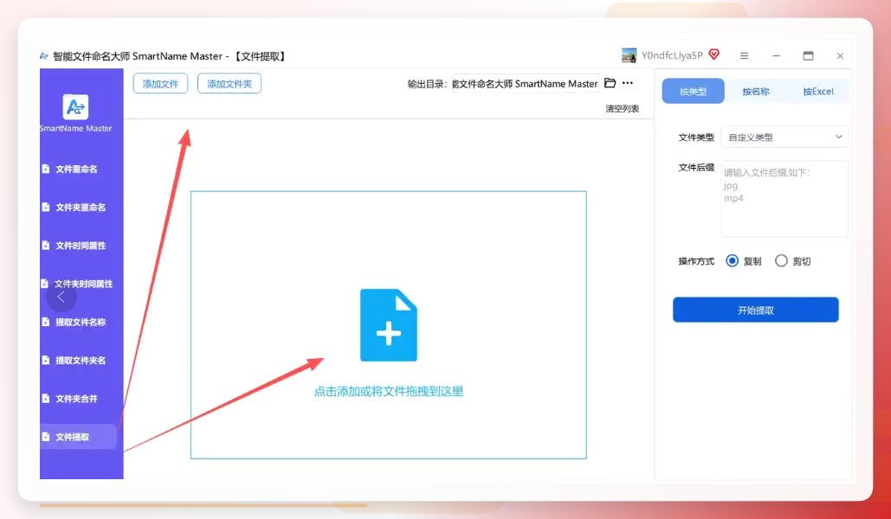
Task: Go to 文件夹时间属性 in sidebar
Action: tap(77, 284)
